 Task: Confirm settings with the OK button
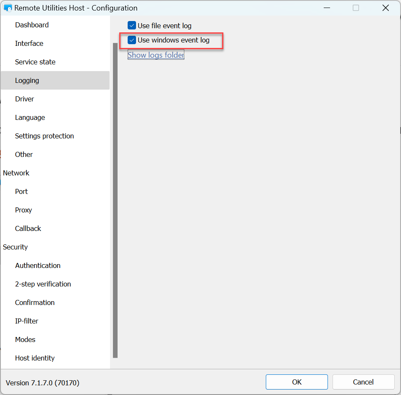click(297, 382)
